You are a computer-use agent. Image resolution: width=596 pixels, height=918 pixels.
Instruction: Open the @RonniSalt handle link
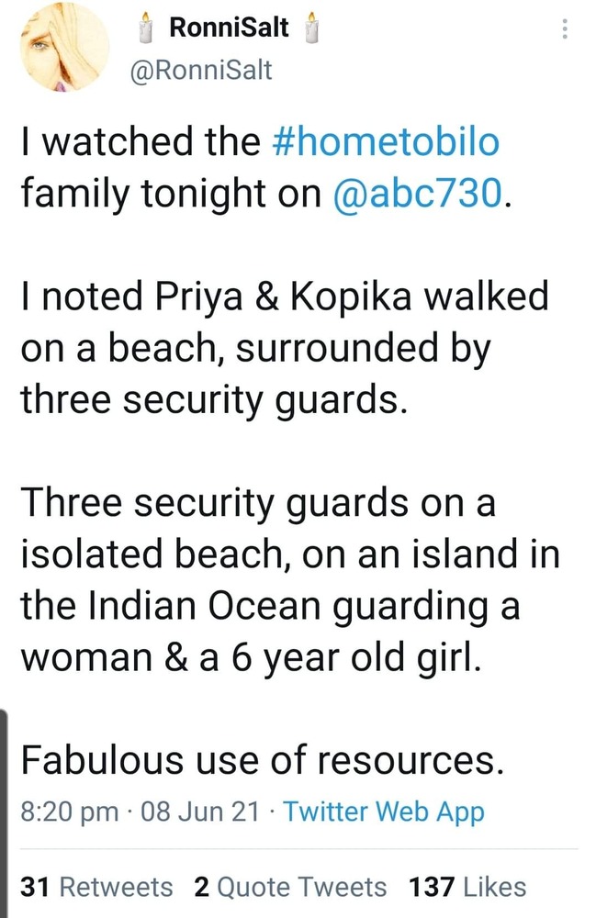pos(203,70)
